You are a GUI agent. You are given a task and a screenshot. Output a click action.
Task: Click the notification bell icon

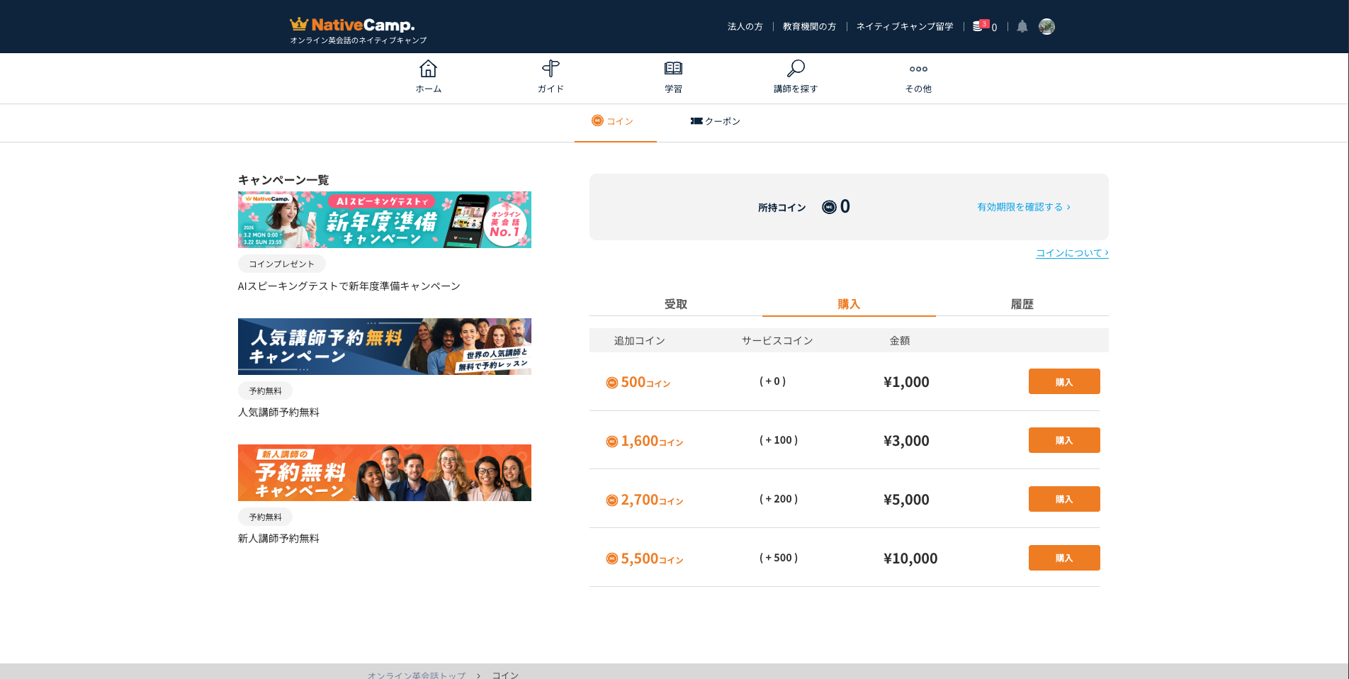[x=1022, y=27]
